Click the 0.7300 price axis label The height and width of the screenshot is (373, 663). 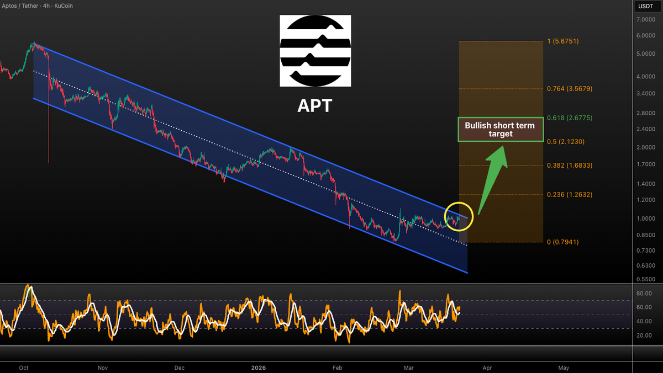[x=646, y=251]
